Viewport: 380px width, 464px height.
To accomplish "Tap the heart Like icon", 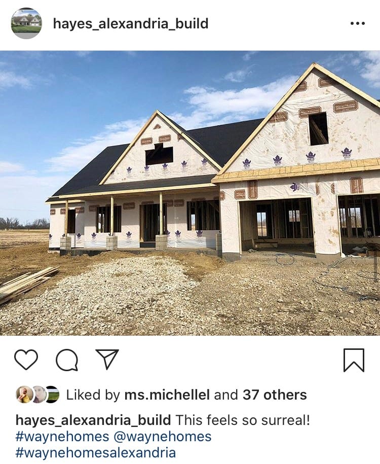I will click(x=26, y=360).
